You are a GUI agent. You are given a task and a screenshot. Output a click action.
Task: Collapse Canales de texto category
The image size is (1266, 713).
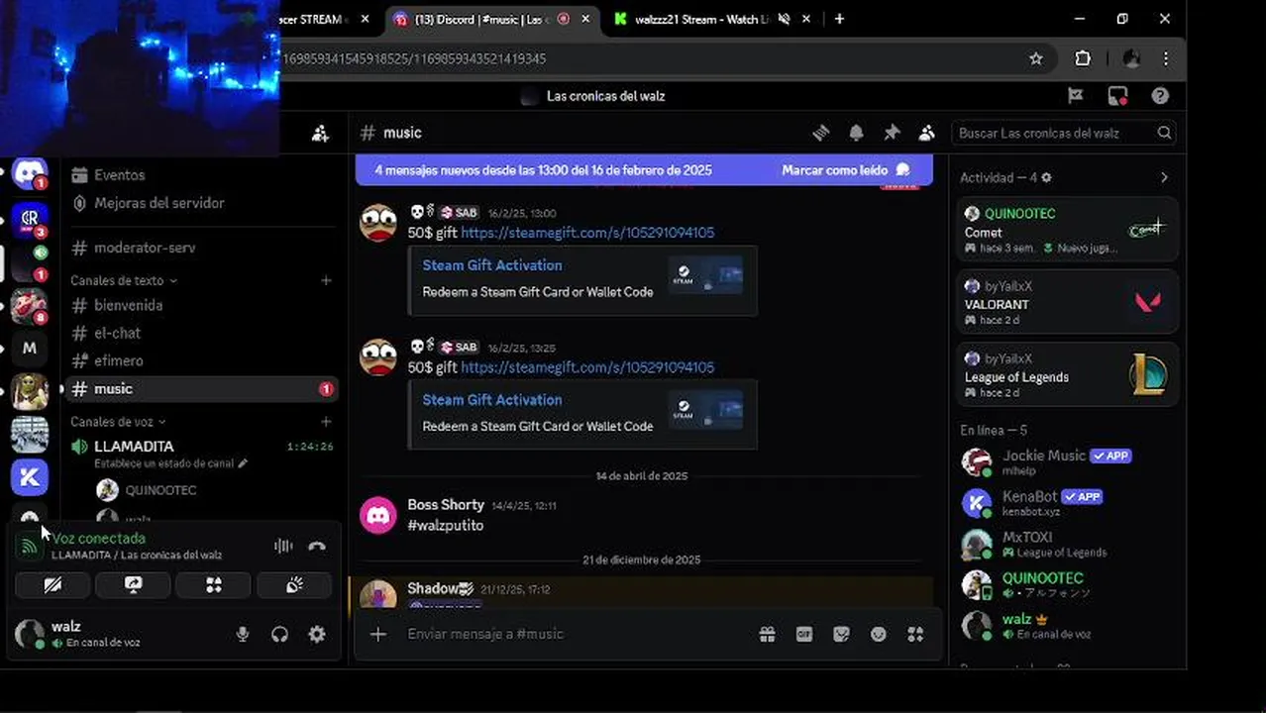pyautogui.click(x=124, y=280)
